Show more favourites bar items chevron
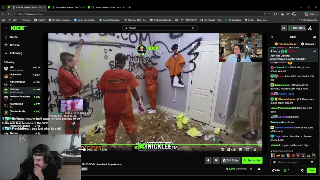Viewport: 320px width, 180px height. click(x=293, y=20)
